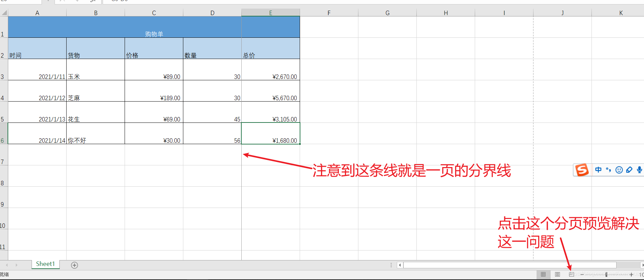Screen dimensions: 644x280
Task: Click the selected cell ¥1,680.00
Action: (x=271, y=133)
